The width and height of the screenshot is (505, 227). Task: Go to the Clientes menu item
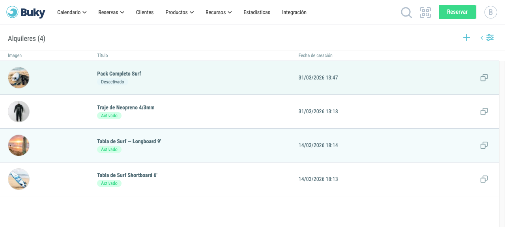click(145, 12)
